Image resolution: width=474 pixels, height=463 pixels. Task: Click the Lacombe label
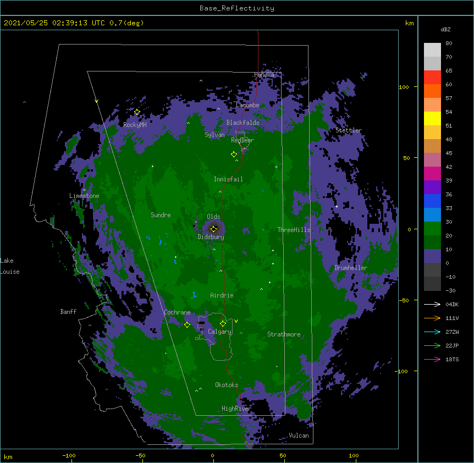[x=247, y=105]
